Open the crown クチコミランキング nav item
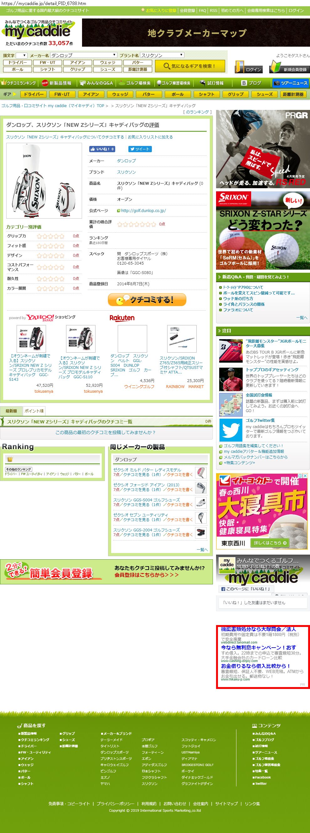Viewport: 310px width, 833px height. click(19, 83)
